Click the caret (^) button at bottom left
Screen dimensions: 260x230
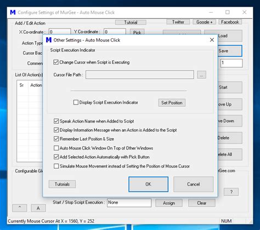[20, 208]
